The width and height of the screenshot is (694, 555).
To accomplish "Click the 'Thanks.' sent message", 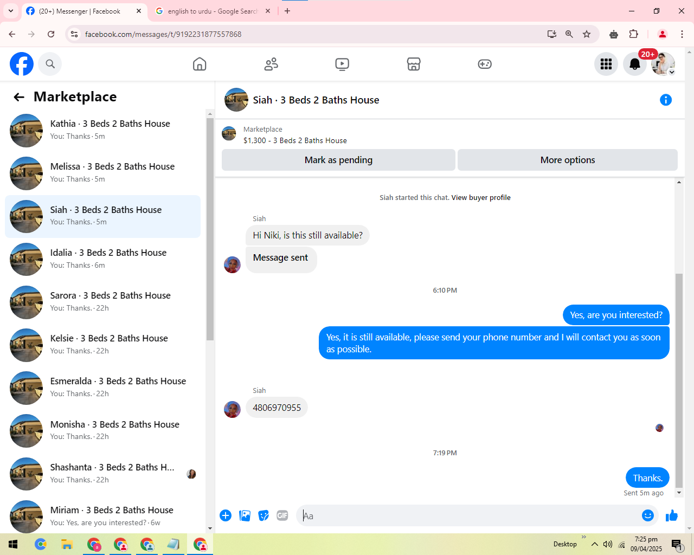I will click(x=647, y=478).
